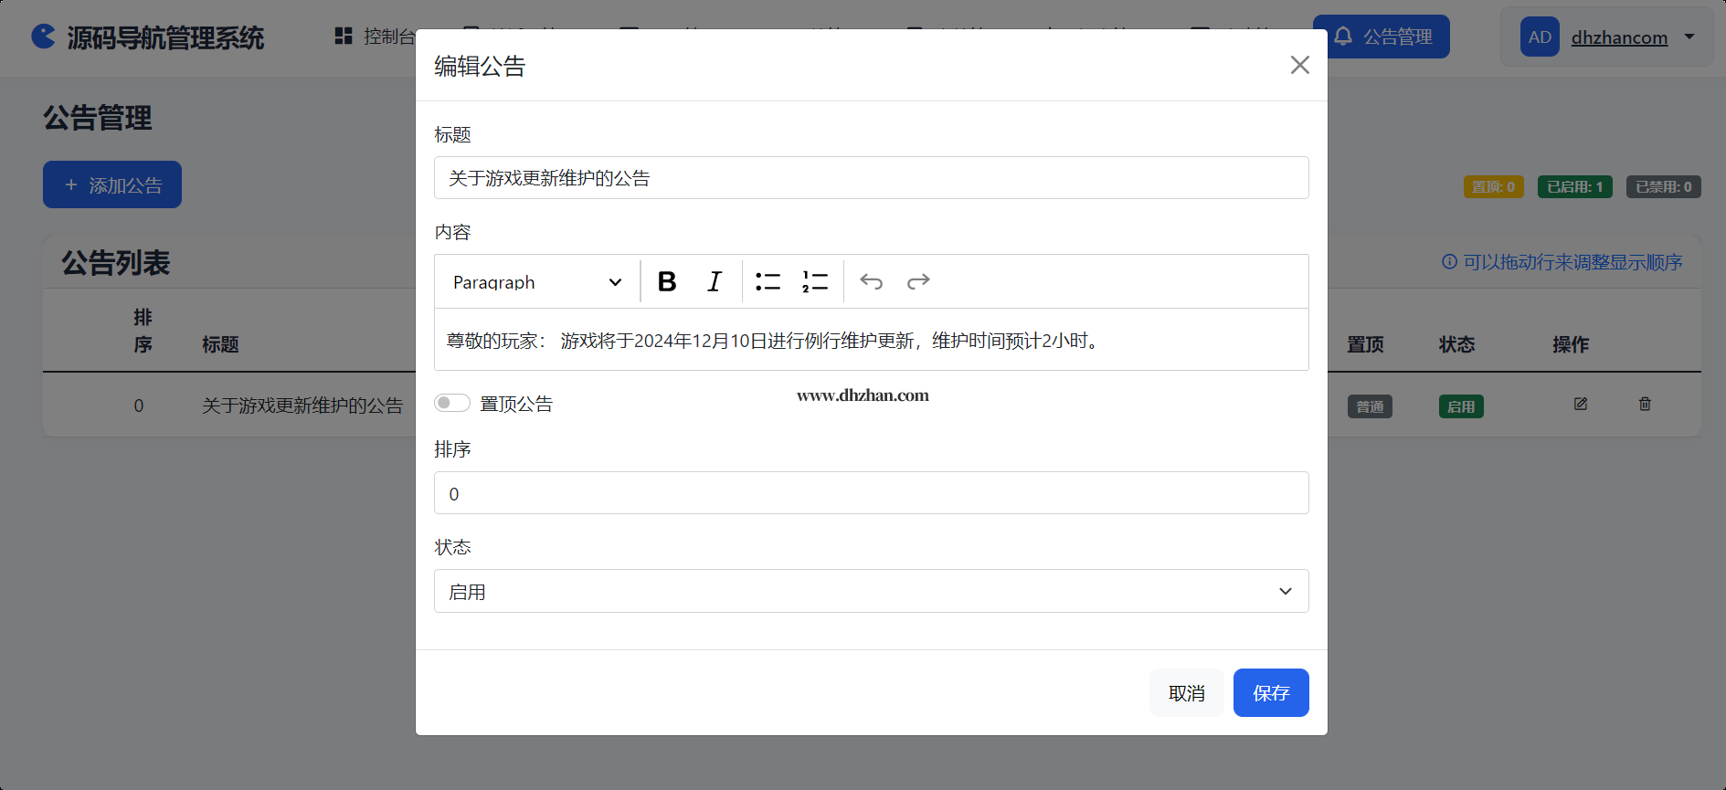Viewport: 1726px width, 790px height.
Task: Redo the last editor change
Action: pyautogui.click(x=918, y=281)
